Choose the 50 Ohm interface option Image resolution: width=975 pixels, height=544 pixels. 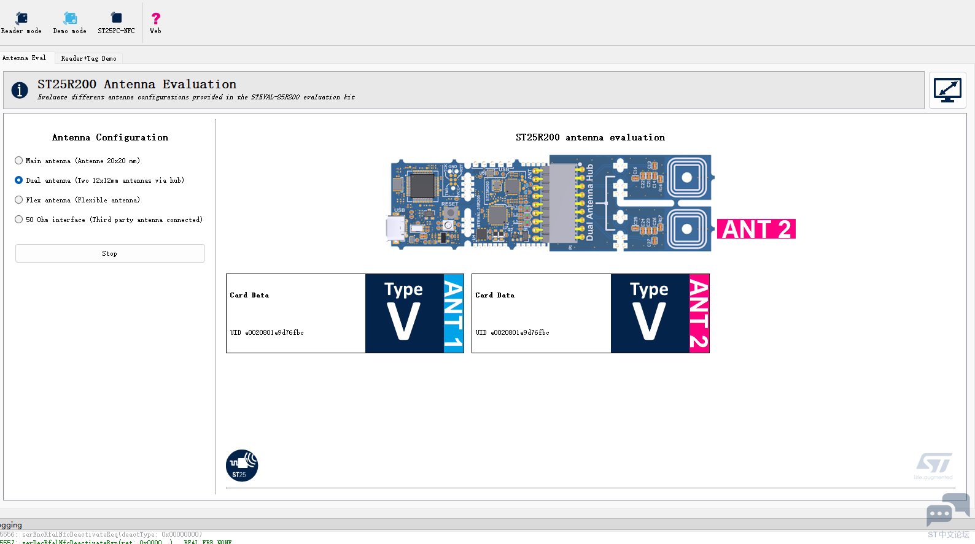109,220
